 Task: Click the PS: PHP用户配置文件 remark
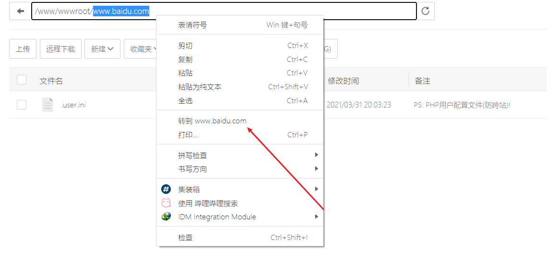pos(462,105)
